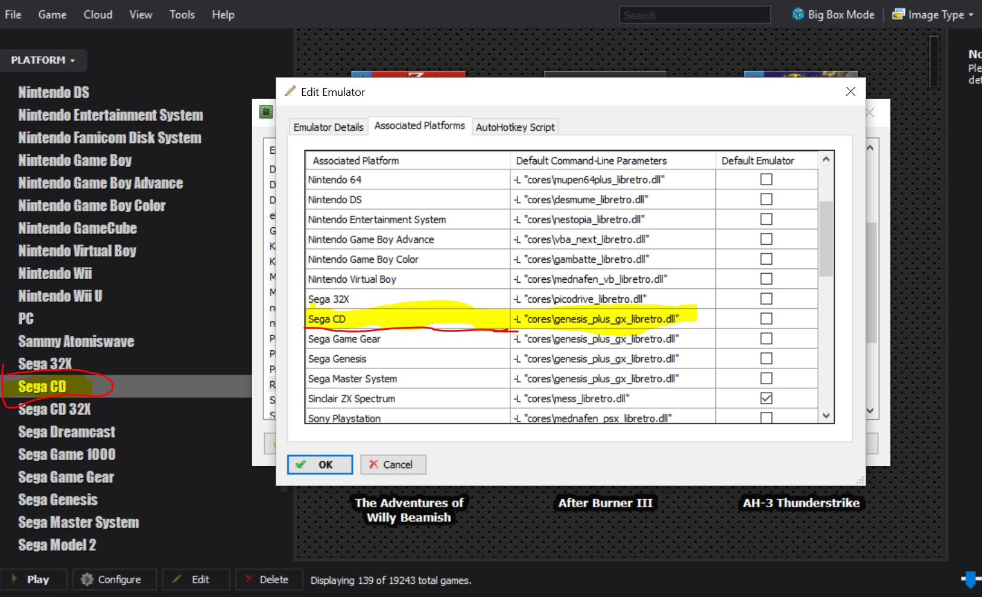Open the PLATFORM dropdown

click(x=43, y=60)
